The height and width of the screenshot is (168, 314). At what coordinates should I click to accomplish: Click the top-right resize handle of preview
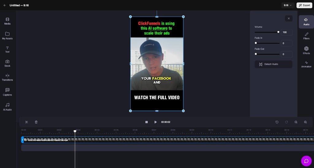(183, 17)
